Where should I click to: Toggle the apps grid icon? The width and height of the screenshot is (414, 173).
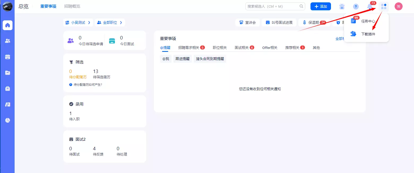pos(384,7)
